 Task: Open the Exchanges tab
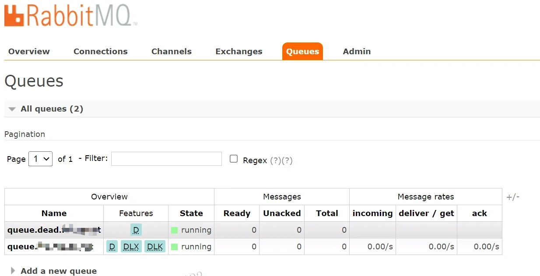pyautogui.click(x=238, y=52)
